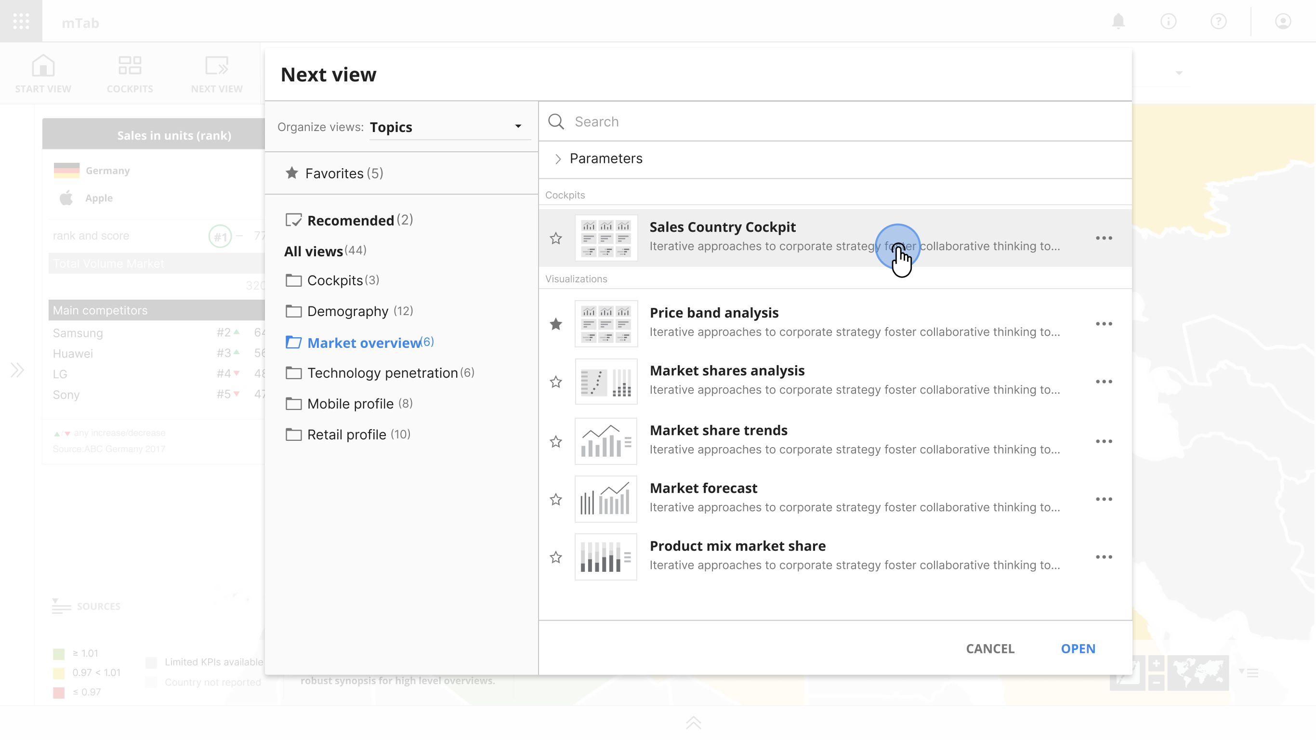Unfavorite Price band analysis star
The width and height of the screenshot is (1316, 740).
(x=556, y=324)
